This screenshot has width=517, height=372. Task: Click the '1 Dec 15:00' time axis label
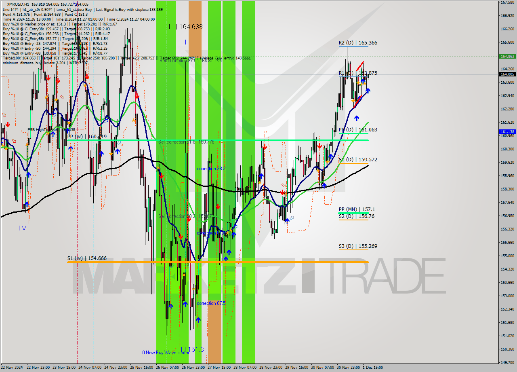click(373, 368)
